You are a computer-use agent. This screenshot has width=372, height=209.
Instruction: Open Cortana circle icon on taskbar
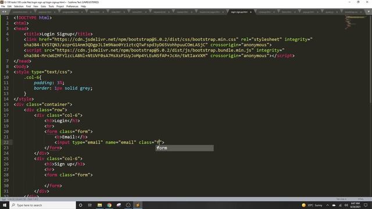(81, 205)
